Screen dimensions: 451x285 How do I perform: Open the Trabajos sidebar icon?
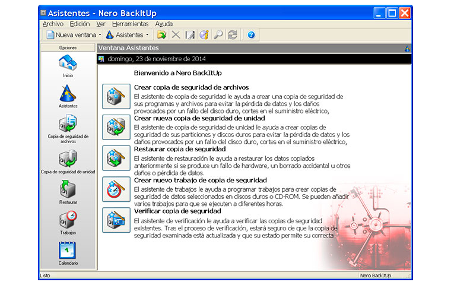[68, 220]
